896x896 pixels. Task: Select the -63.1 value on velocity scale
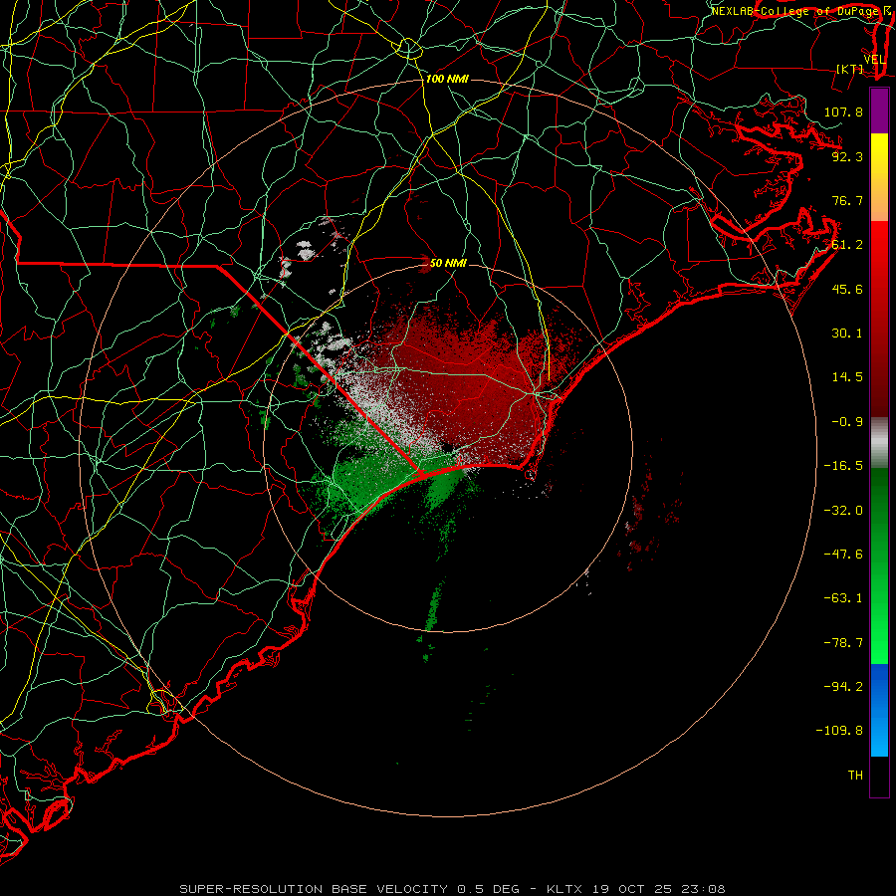click(843, 598)
